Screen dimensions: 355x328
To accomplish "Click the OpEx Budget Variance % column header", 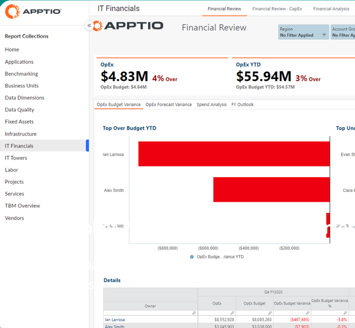I will point(330,303).
